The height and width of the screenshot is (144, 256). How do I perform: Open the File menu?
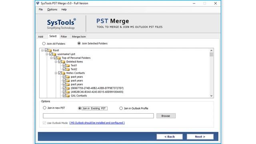41,10
